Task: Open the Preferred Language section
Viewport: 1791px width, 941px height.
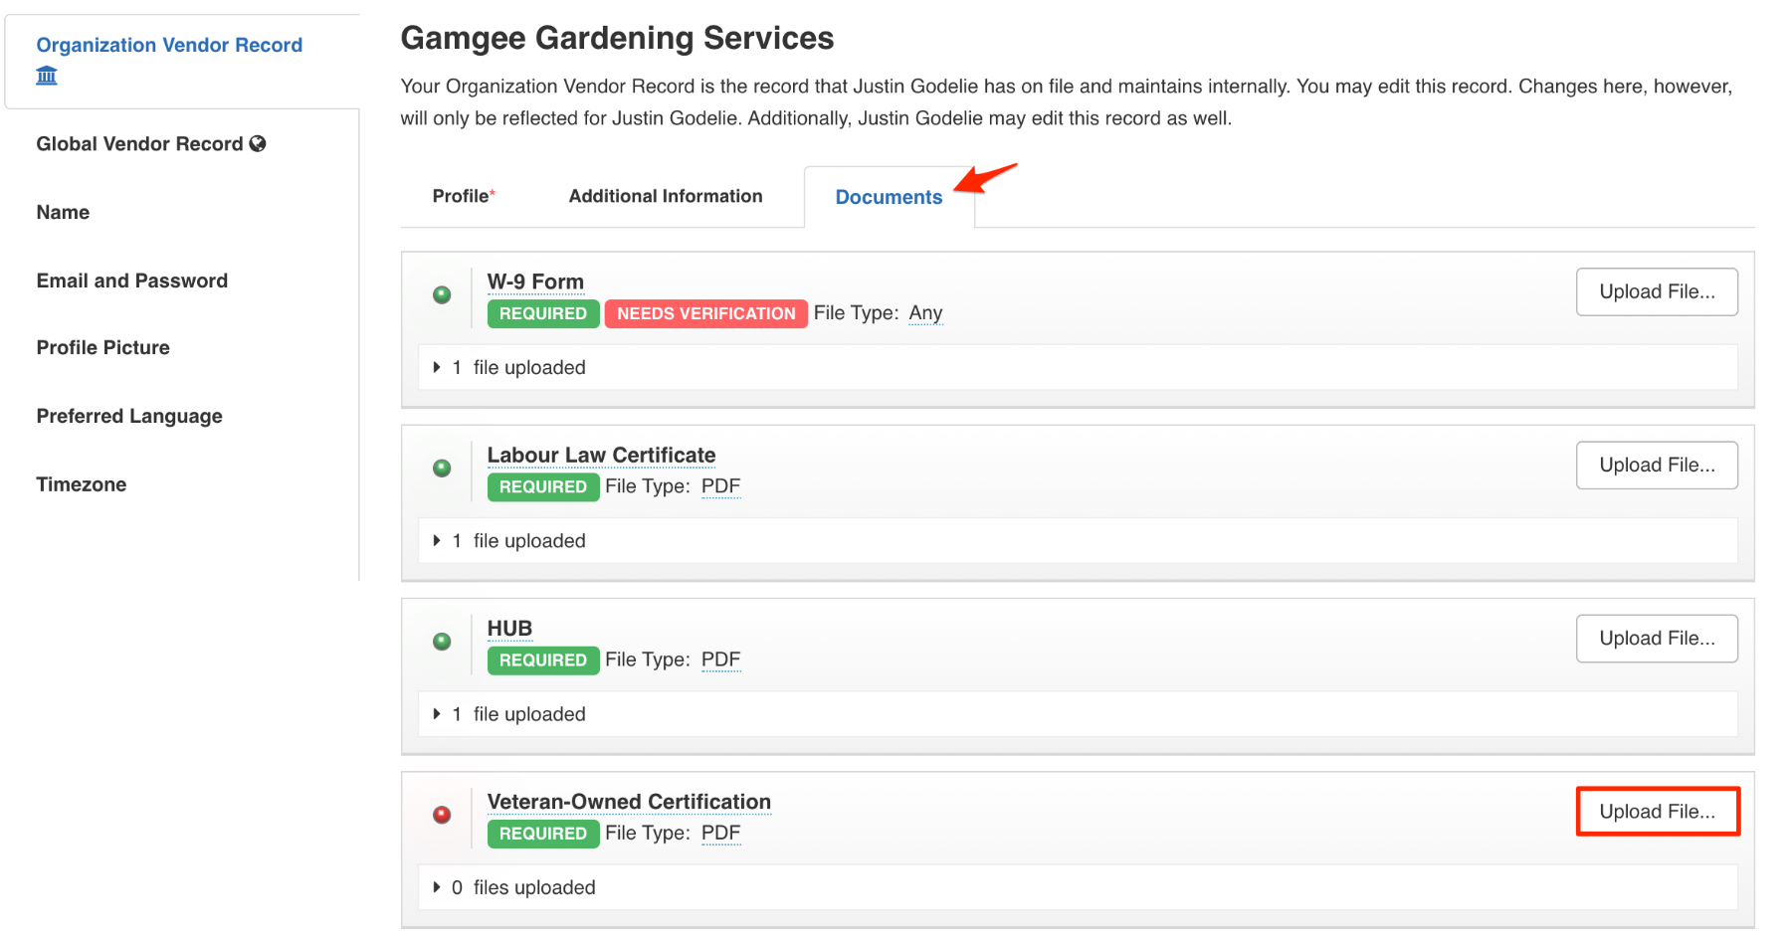Action: click(129, 416)
